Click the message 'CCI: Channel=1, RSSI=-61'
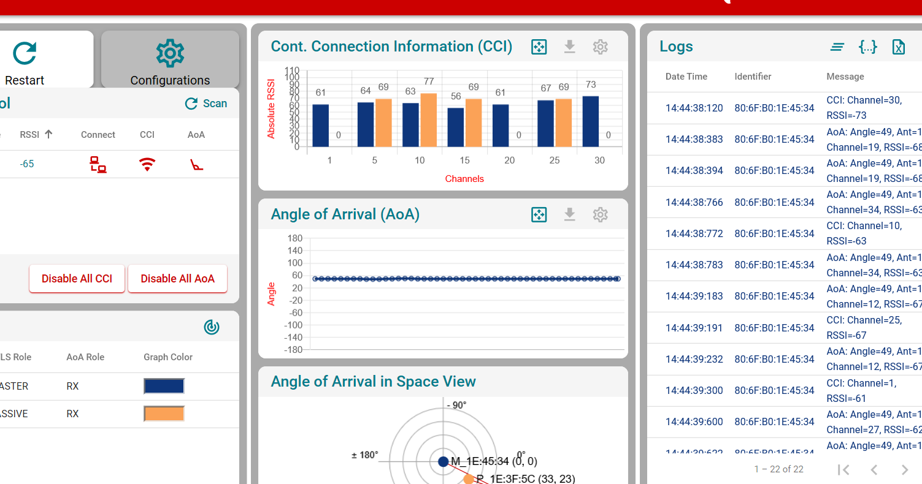922x484 pixels. pos(861,390)
